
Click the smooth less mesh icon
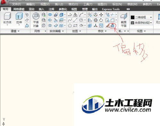44,20
